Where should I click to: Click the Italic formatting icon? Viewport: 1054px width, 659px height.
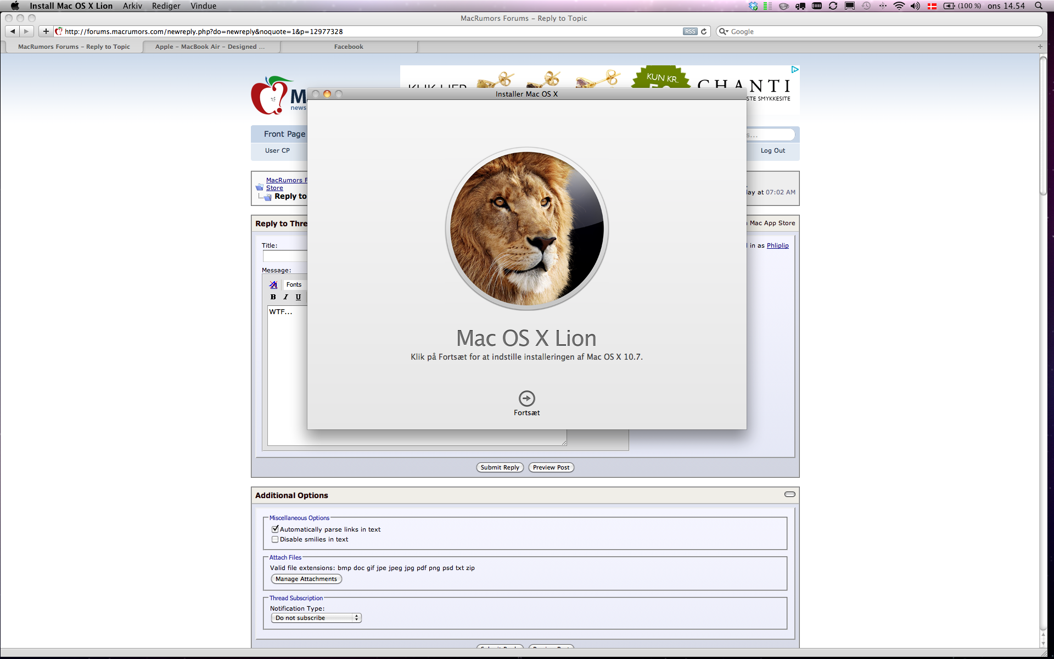coord(285,297)
